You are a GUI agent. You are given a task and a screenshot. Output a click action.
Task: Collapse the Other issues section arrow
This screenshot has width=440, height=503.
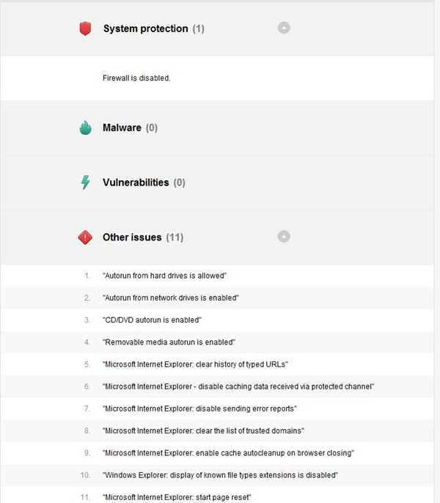pyautogui.click(x=284, y=237)
